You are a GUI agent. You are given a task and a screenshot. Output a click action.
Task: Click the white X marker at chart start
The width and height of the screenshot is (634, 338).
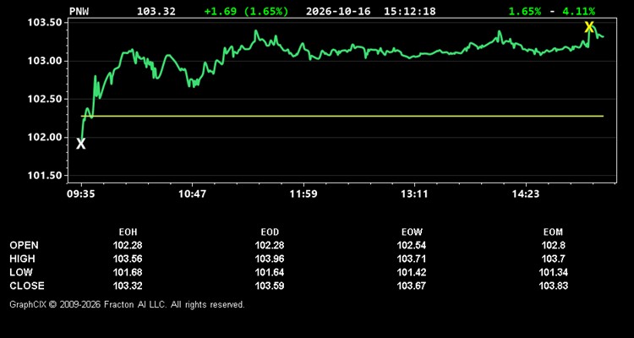point(81,144)
